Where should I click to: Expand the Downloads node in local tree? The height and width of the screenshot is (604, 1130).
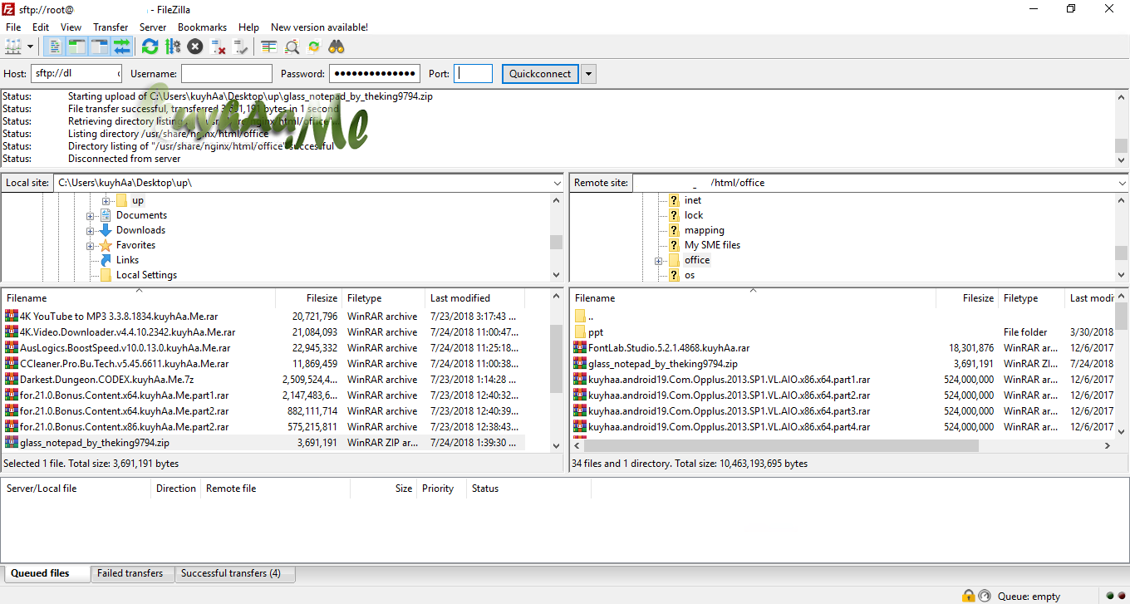click(91, 231)
